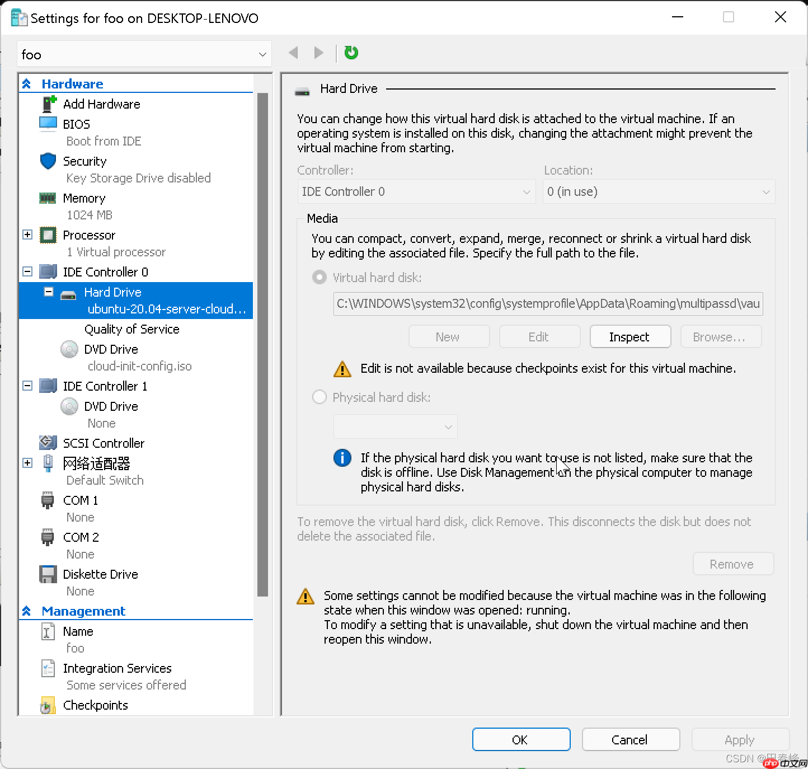Screen dimensions: 808x769
Task: Open the IDE Controller 0 dropdown
Action: [416, 191]
